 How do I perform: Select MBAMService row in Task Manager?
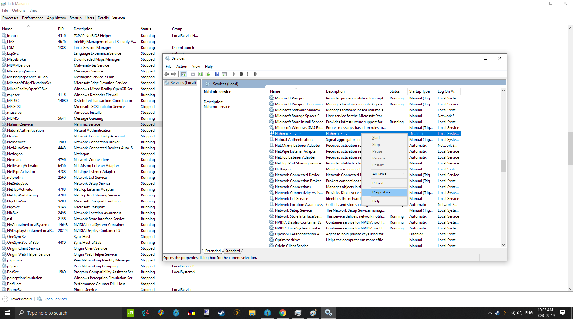[81, 65]
